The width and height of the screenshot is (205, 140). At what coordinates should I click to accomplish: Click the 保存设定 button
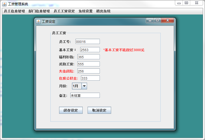tap(71, 110)
